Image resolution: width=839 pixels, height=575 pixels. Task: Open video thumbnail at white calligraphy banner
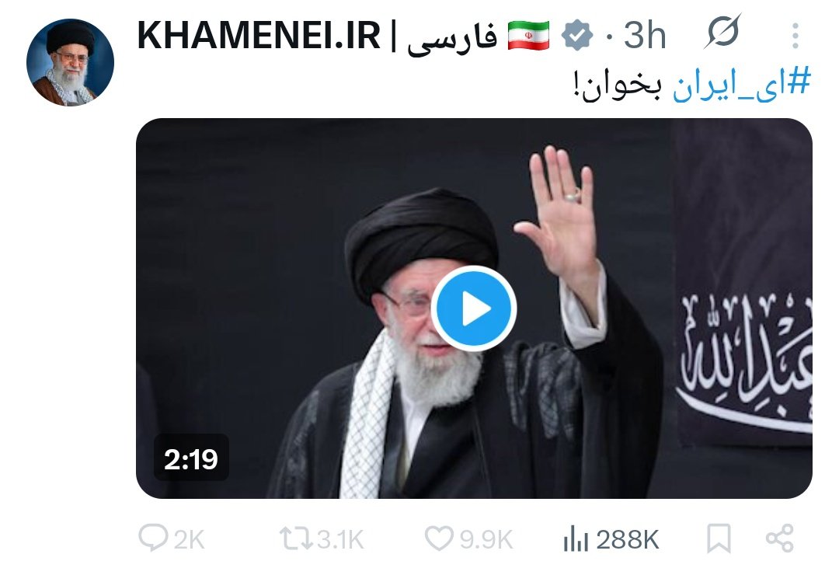[x=745, y=359]
